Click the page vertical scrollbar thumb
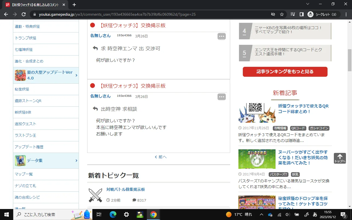 click(350, 60)
